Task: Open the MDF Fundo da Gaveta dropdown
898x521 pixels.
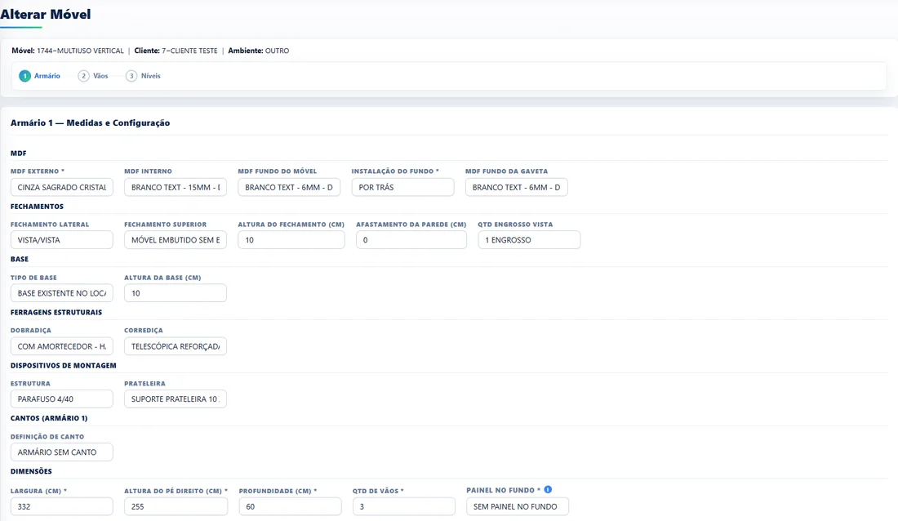Action: tap(517, 188)
